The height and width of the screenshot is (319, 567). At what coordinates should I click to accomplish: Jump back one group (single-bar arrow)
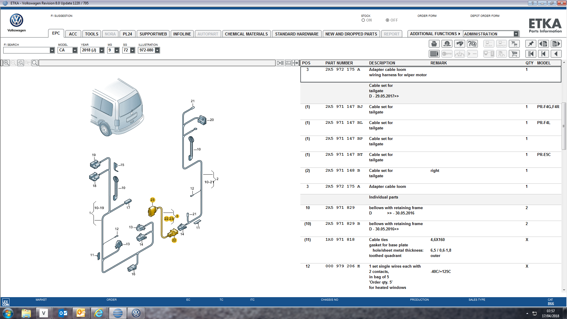[x=543, y=54]
